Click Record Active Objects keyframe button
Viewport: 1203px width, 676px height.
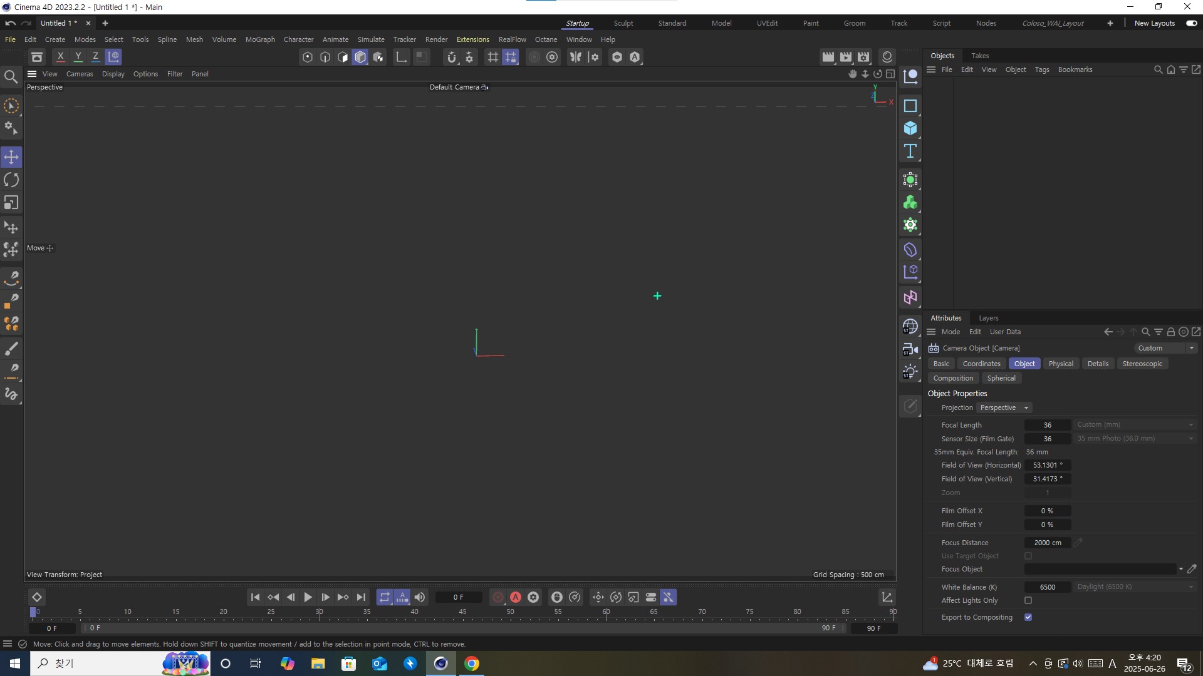tap(498, 598)
